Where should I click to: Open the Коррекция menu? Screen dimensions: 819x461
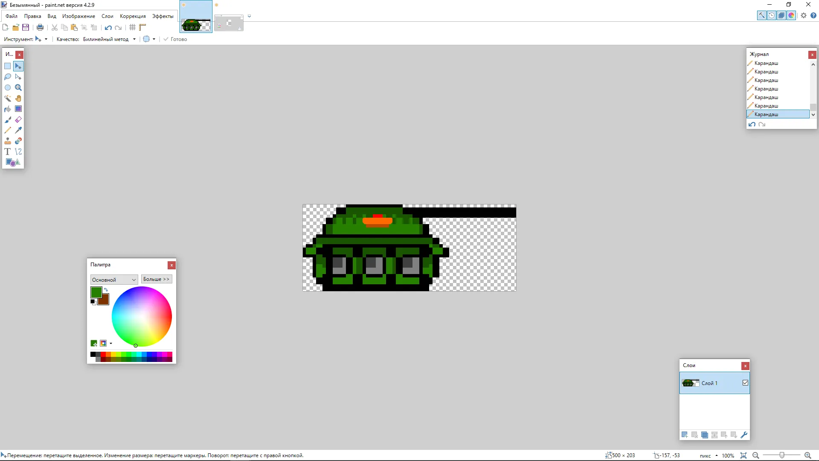pyautogui.click(x=133, y=16)
